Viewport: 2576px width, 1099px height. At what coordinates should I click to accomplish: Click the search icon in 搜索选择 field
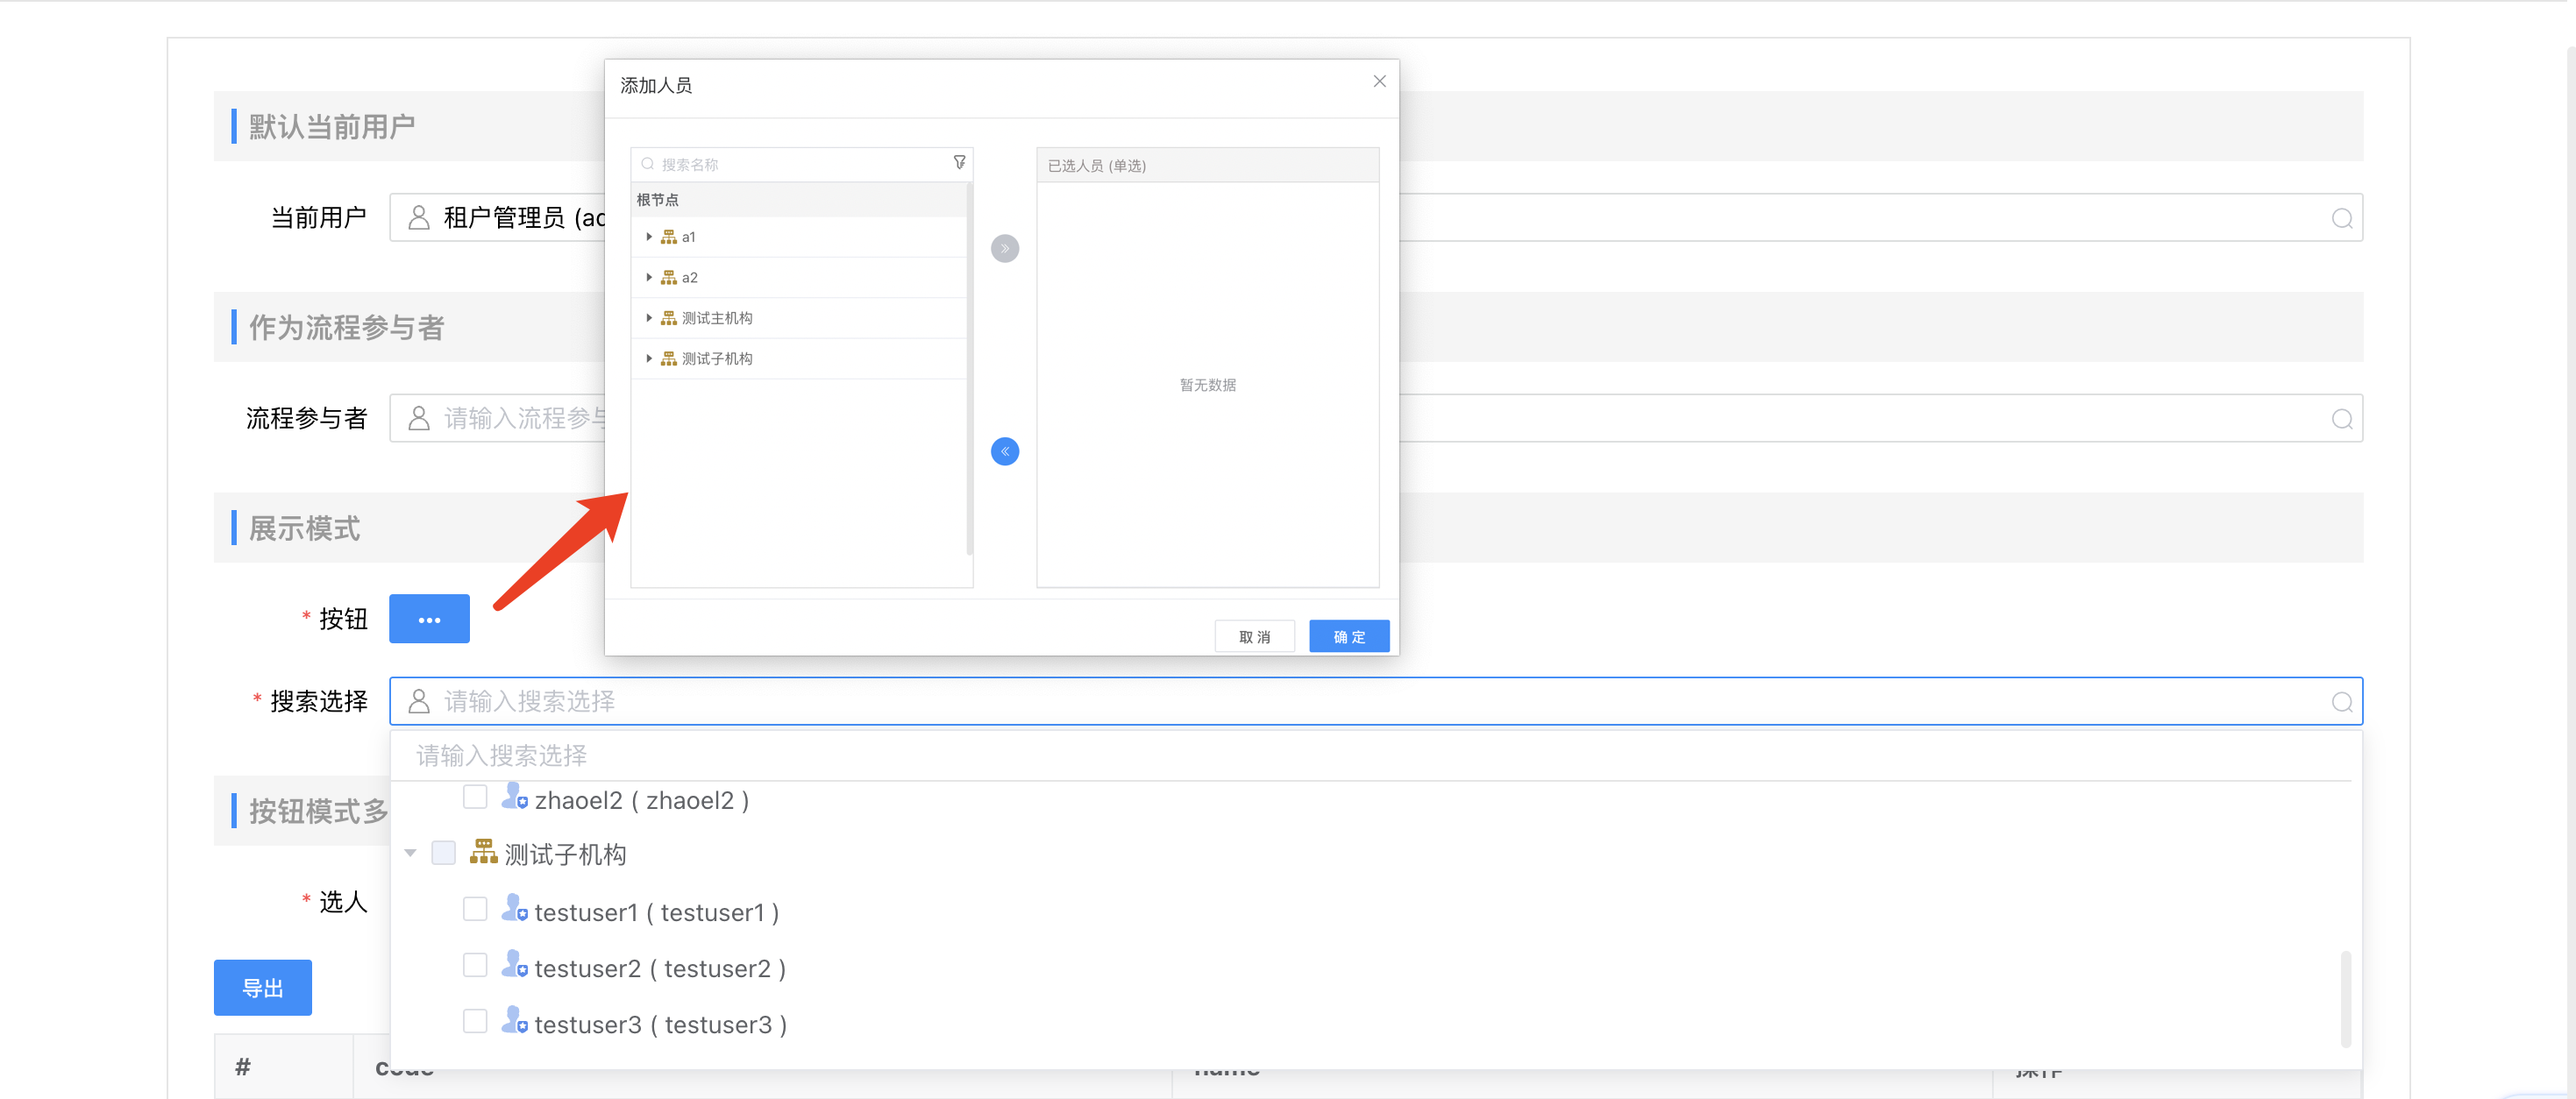coord(2341,702)
